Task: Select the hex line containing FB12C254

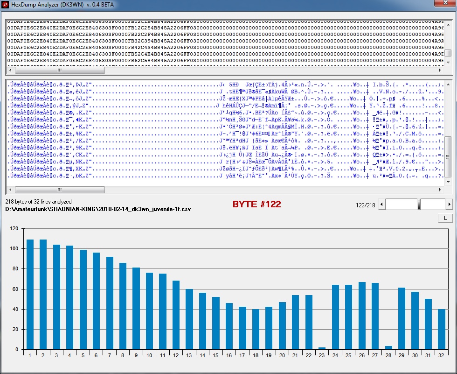Action: 225,28
